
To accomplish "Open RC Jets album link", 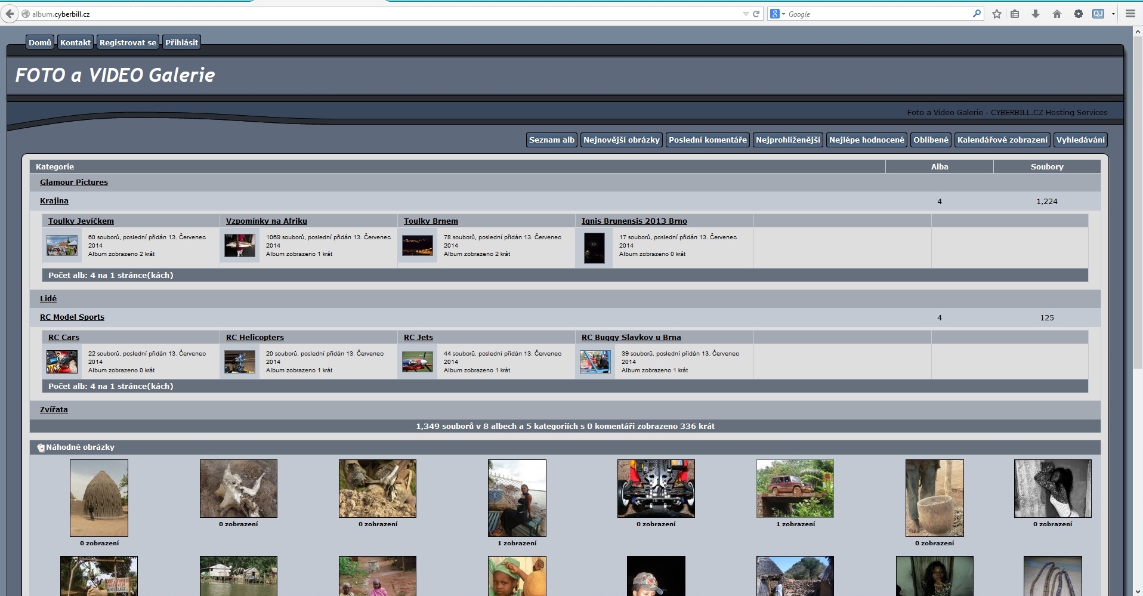I will pyautogui.click(x=418, y=337).
